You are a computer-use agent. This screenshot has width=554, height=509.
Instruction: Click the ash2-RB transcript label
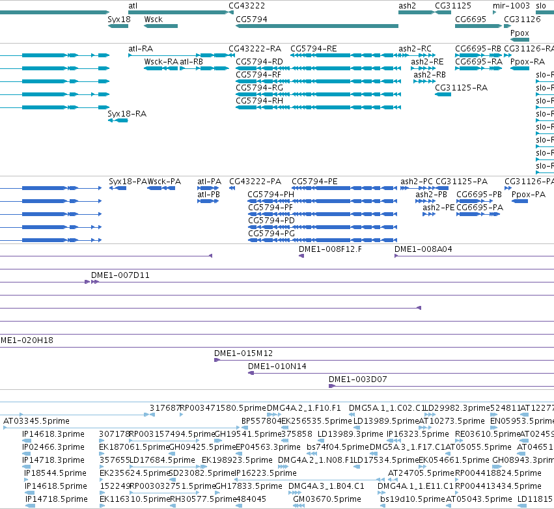pos(430,75)
